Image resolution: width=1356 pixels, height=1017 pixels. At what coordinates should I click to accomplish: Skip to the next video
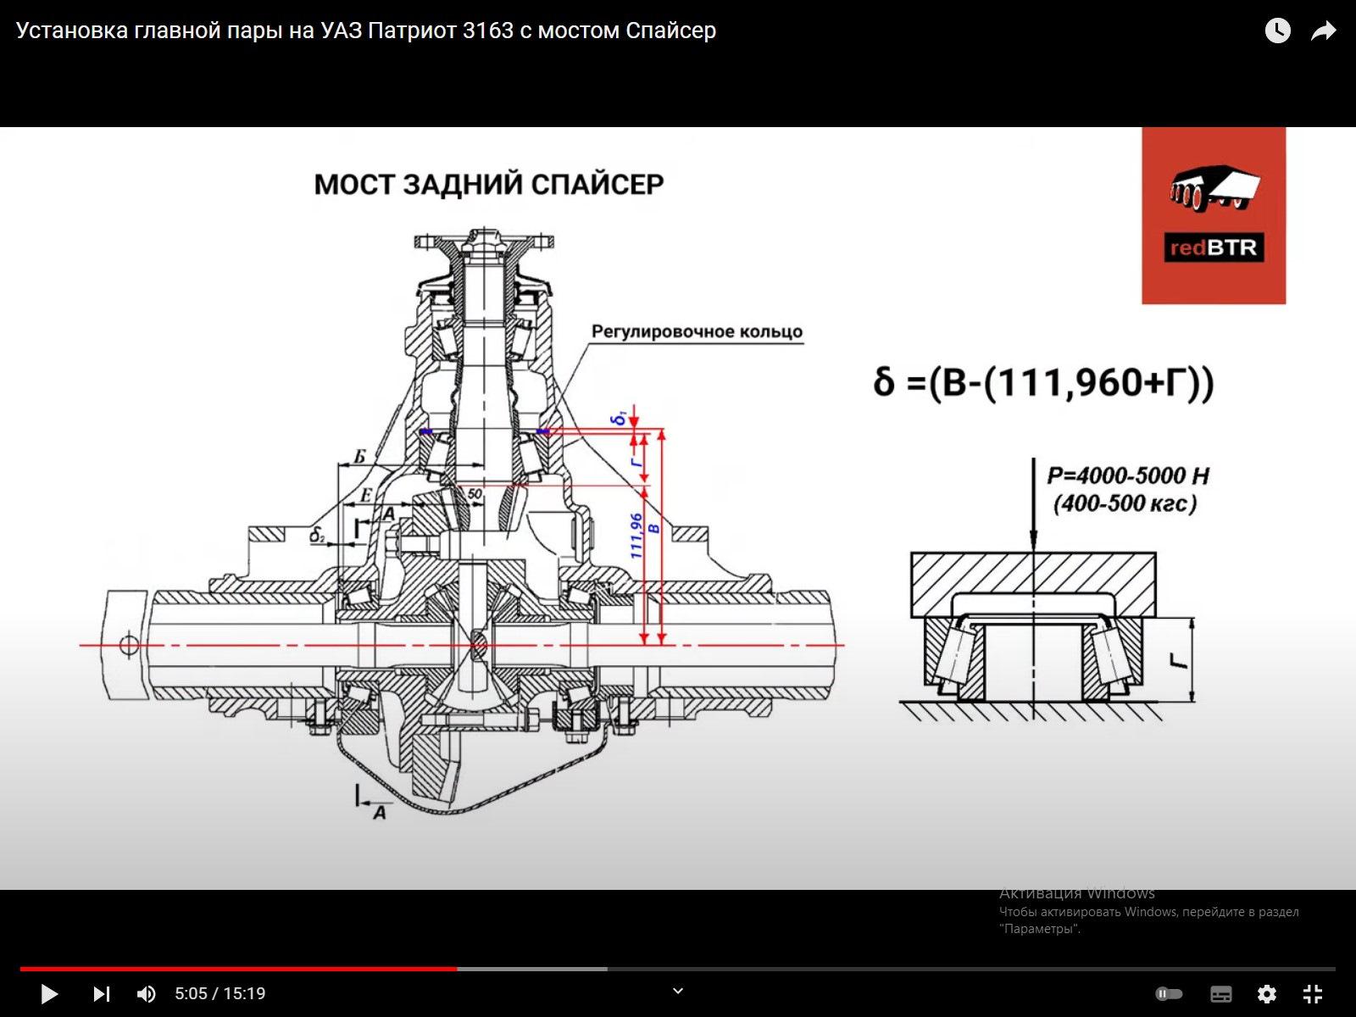(x=101, y=993)
